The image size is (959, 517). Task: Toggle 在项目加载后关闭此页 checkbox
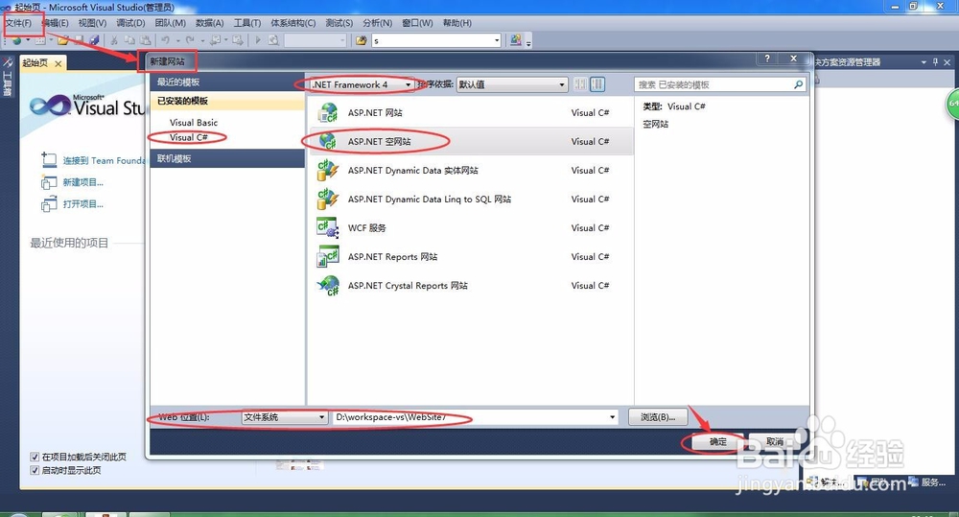[35, 457]
